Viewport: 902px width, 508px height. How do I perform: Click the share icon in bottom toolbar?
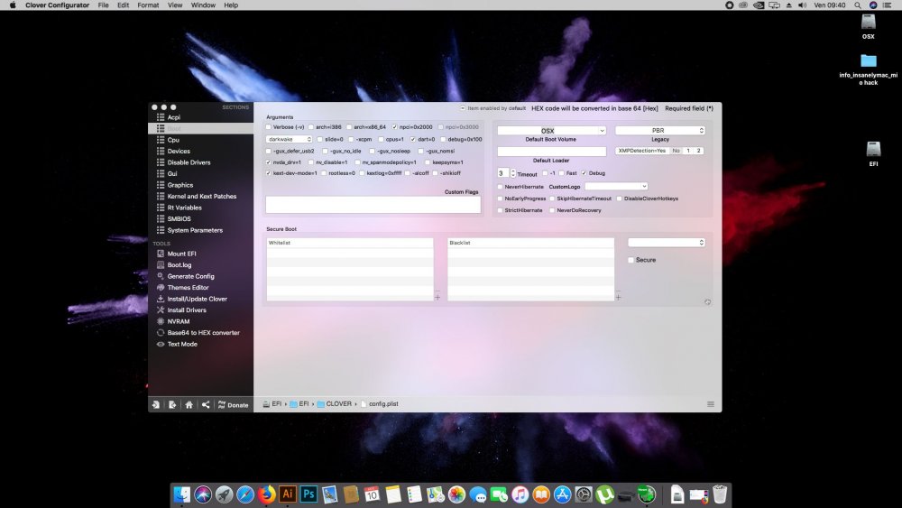(x=206, y=405)
